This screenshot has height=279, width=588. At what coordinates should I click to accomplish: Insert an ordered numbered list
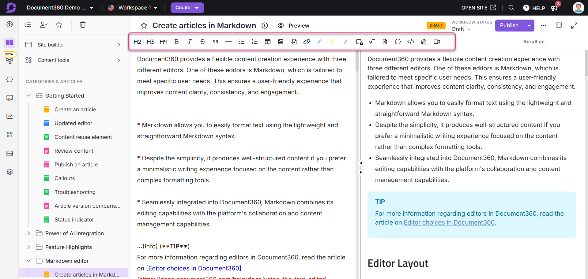(254, 42)
